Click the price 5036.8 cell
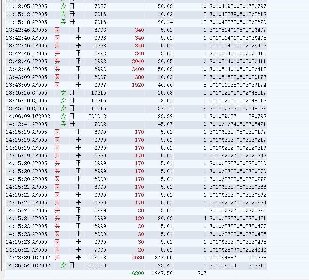 97,258
